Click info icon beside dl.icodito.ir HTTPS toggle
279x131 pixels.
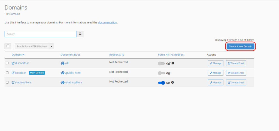click(173, 63)
